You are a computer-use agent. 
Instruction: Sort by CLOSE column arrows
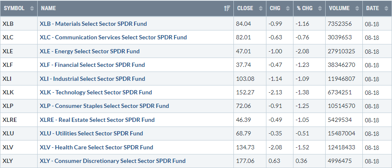point(261,8)
